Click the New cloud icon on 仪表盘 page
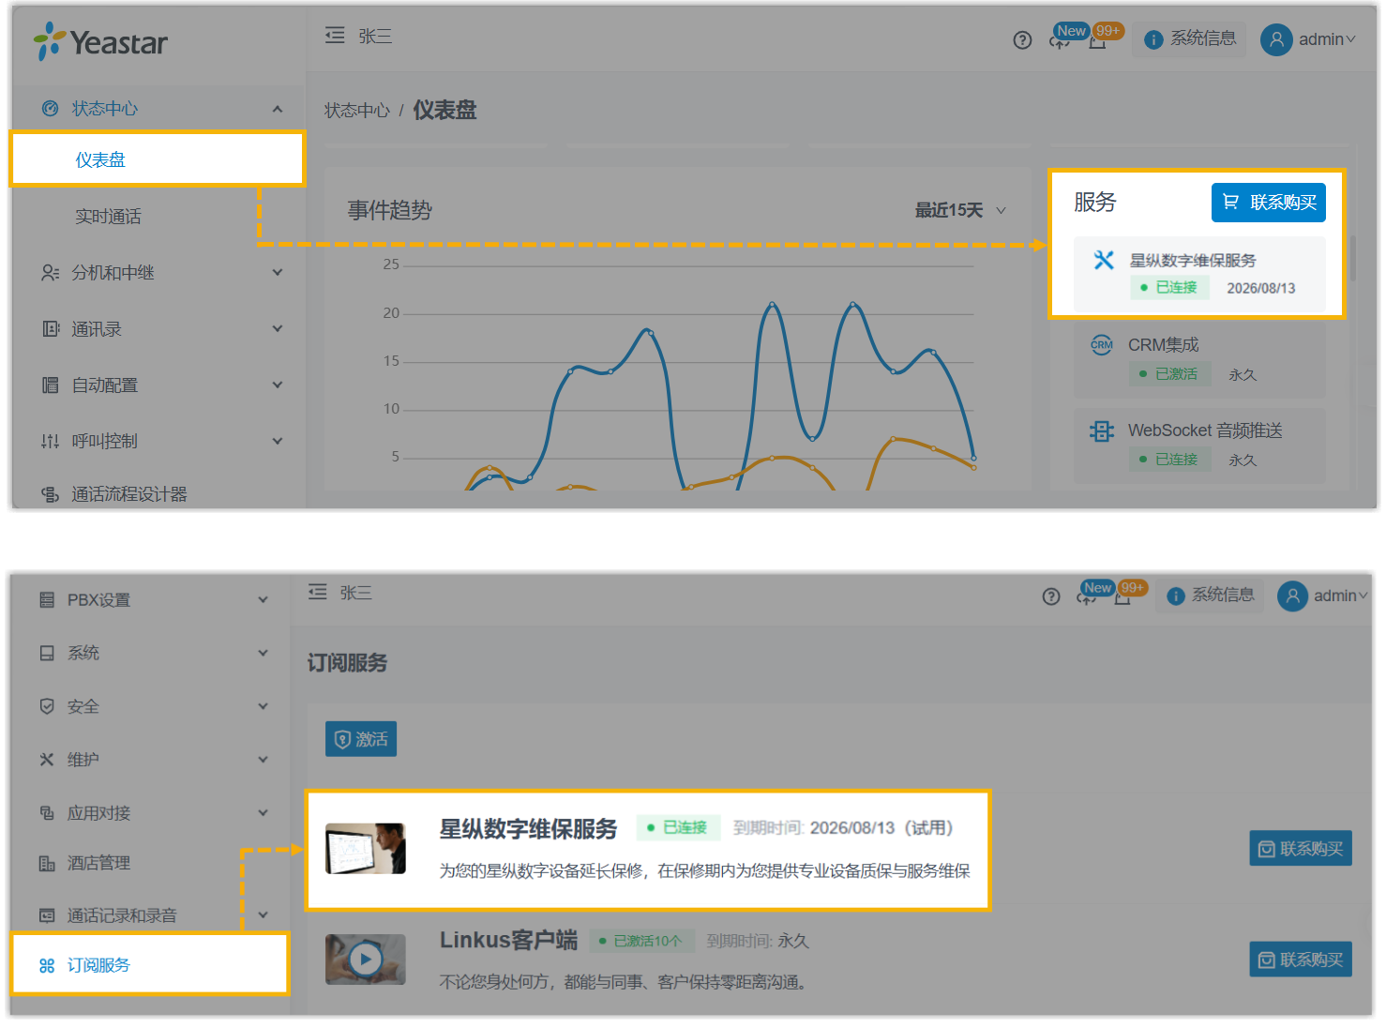The height and width of the screenshot is (1027, 1386). click(x=1061, y=39)
